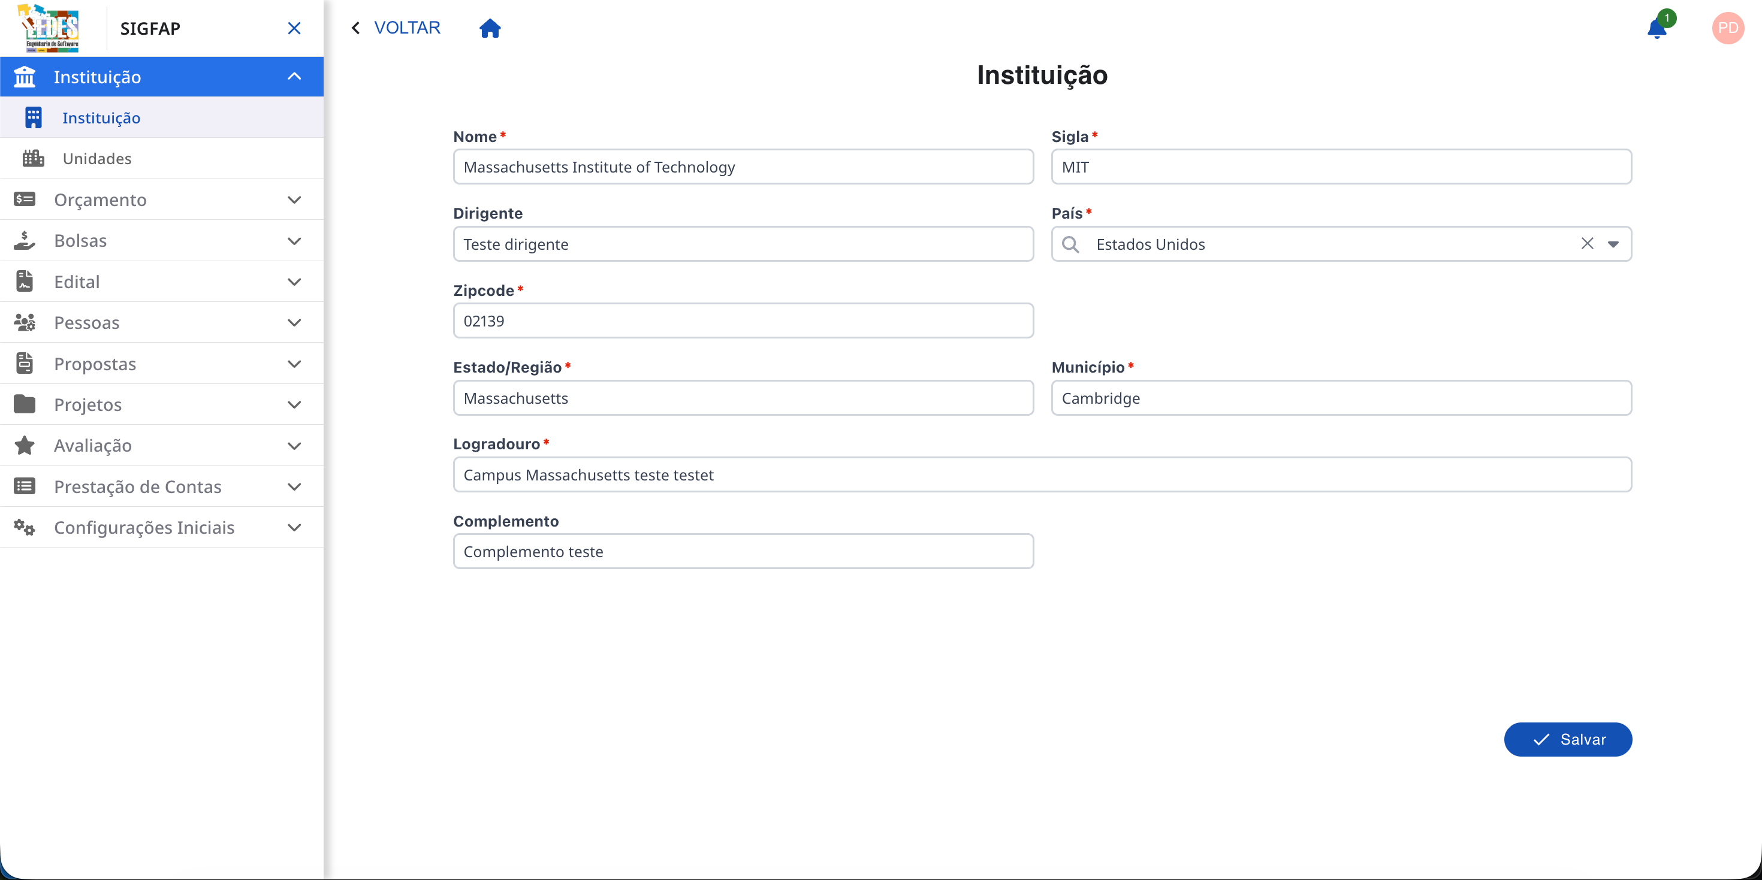Image resolution: width=1762 pixels, height=880 pixels.
Task: Click the Unidades building icon
Action: click(x=33, y=158)
